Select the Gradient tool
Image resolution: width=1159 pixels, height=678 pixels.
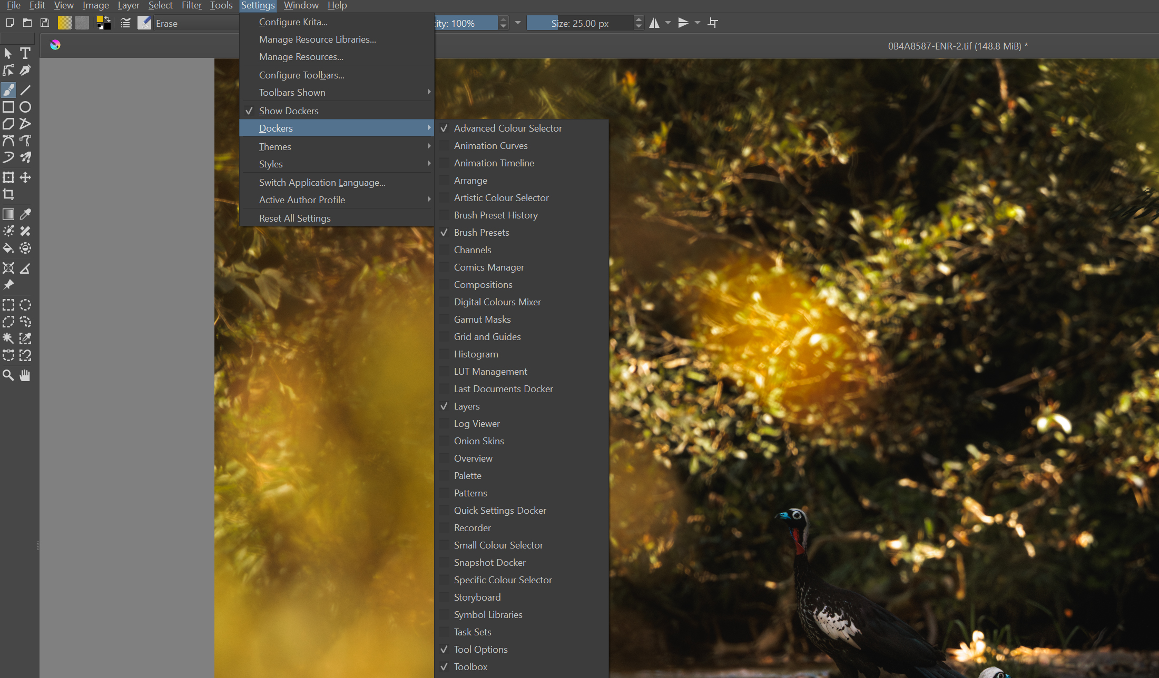pos(8,214)
